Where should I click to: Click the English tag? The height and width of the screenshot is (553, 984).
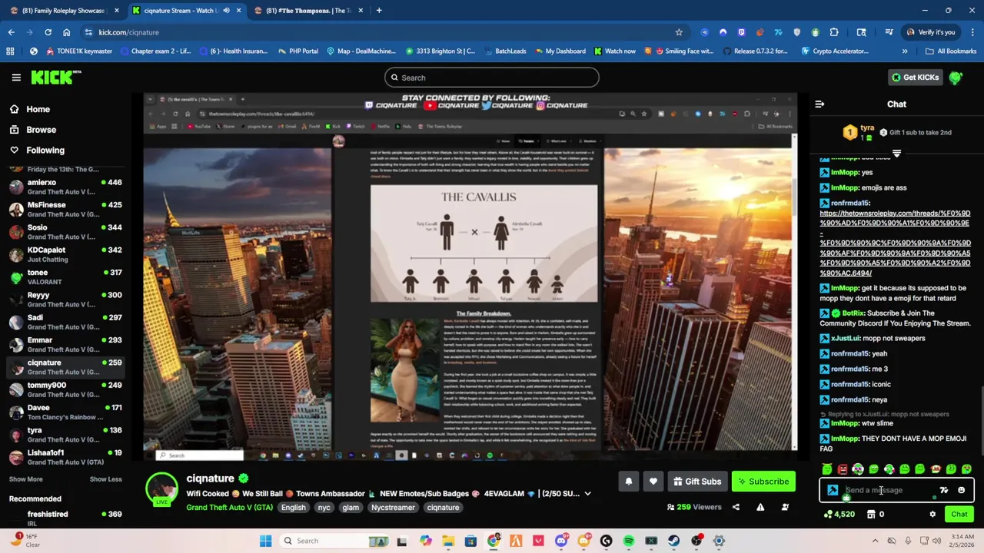pyautogui.click(x=293, y=507)
